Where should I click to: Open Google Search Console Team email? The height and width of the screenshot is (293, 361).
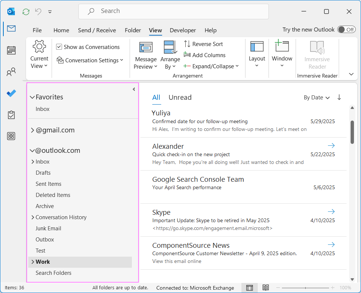[x=244, y=187]
